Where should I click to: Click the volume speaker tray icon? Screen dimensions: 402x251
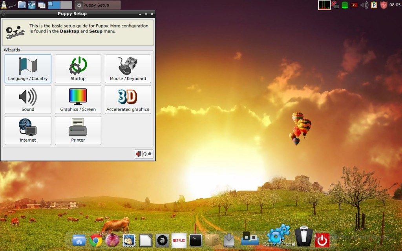(364, 5)
